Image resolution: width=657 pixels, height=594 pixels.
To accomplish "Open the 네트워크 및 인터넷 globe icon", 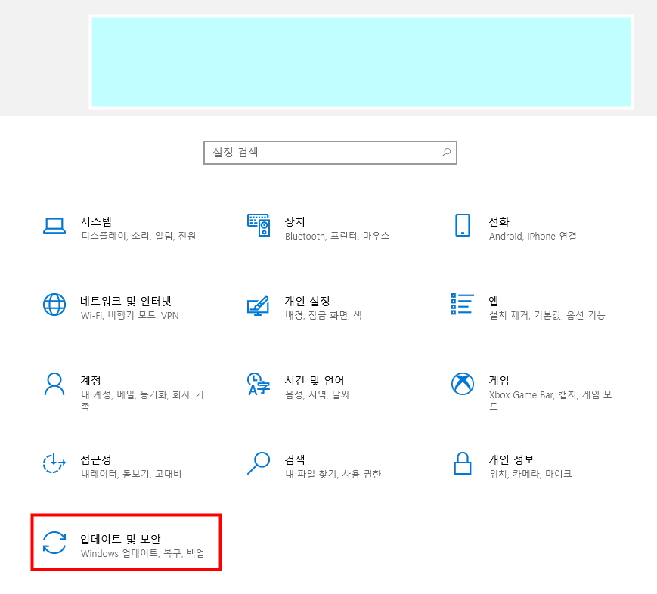I will (x=54, y=305).
